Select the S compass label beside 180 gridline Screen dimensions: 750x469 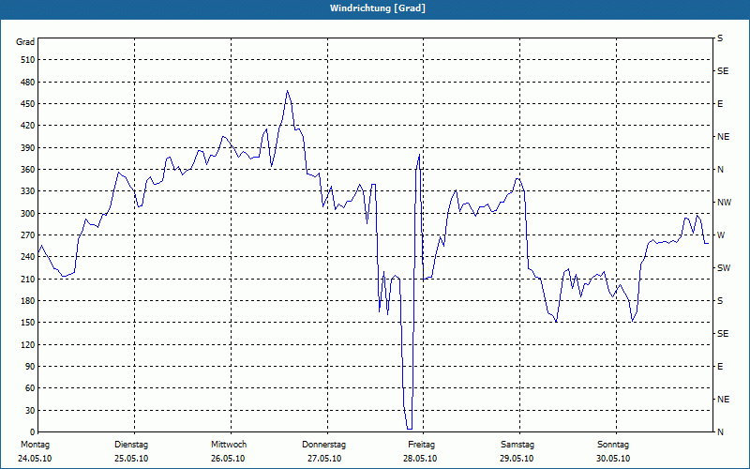[720, 301]
